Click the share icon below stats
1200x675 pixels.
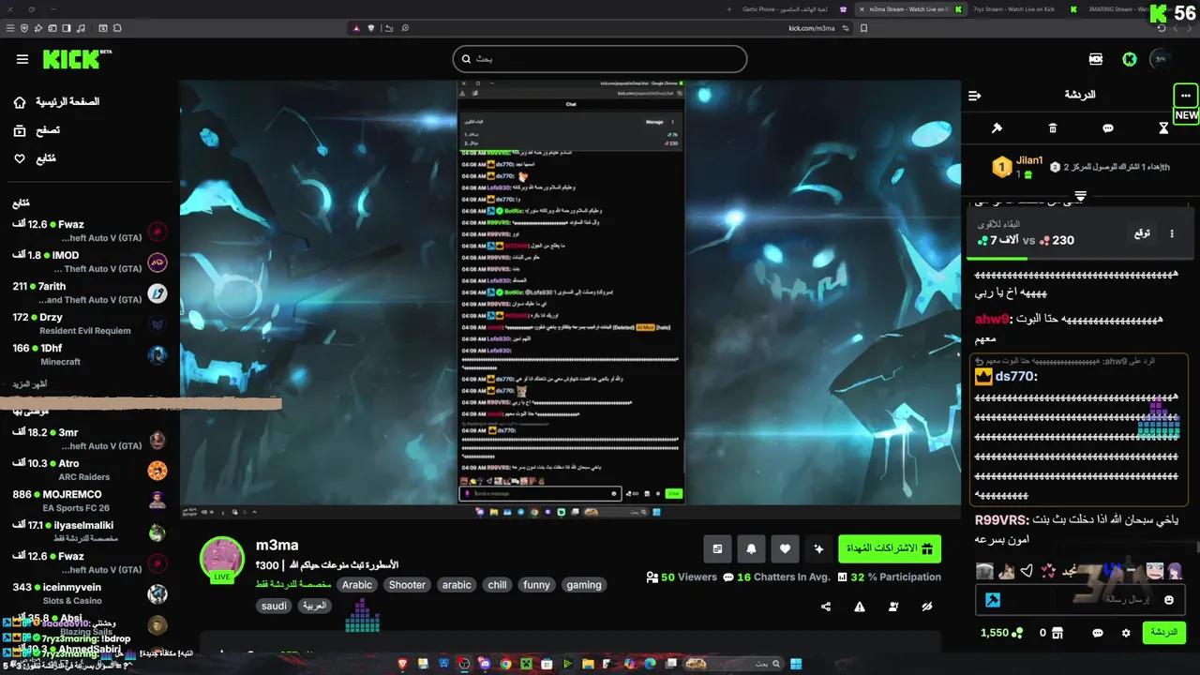(x=826, y=607)
